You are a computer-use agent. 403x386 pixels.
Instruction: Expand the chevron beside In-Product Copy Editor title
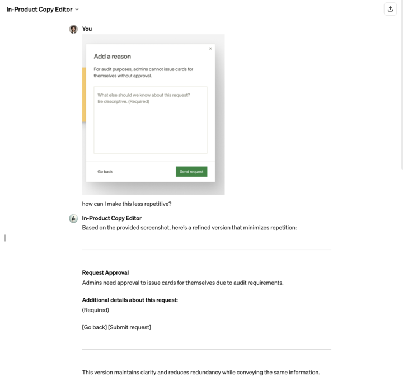click(x=77, y=10)
